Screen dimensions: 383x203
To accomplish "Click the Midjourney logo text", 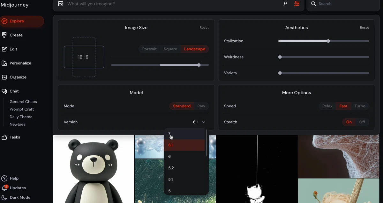I will [x=15, y=5].
